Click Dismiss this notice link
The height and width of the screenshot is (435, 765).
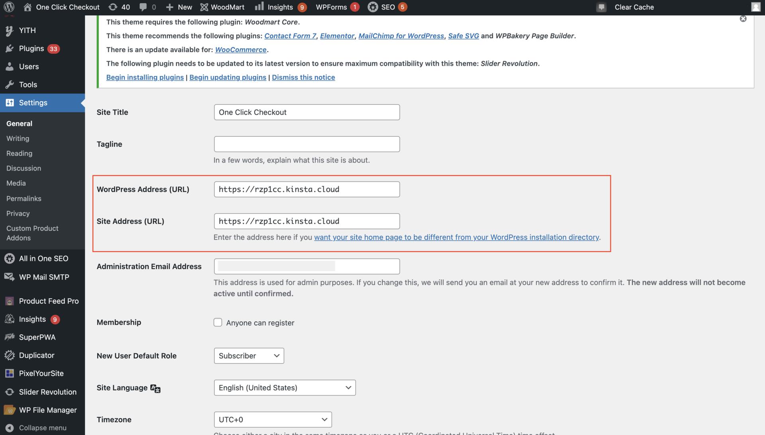(304, 77)
